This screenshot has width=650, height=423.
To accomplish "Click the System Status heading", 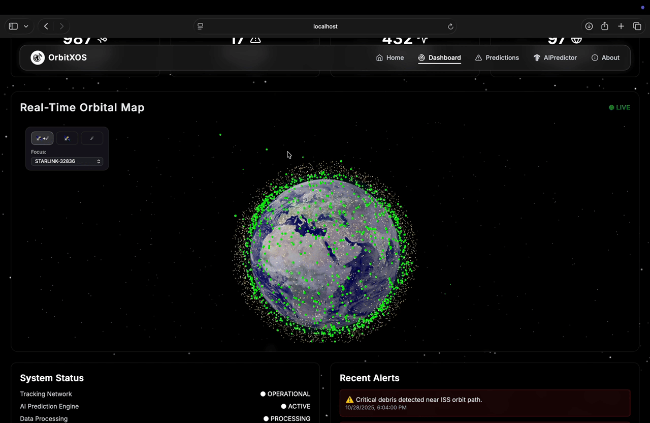I will (x=52, y=378).
